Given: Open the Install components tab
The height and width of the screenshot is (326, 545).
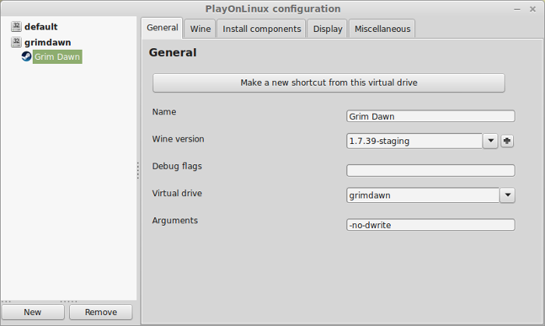Looking at the screenshot, I should click(x=262, y=29).
